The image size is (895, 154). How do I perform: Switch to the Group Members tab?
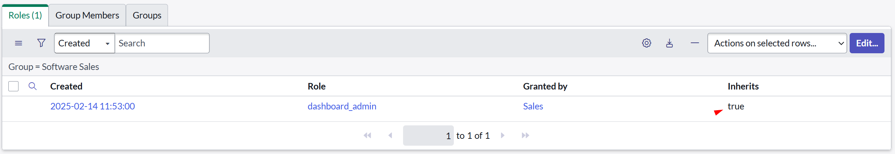87,16
